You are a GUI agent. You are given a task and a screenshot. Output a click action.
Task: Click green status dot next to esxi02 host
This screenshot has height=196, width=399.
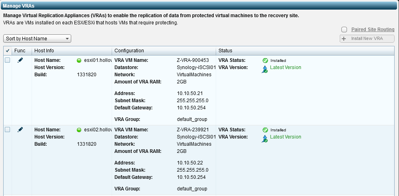[79, 130]
